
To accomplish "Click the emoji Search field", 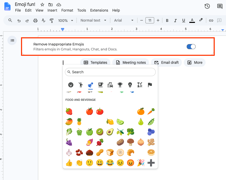I will (x=110, y=72).
